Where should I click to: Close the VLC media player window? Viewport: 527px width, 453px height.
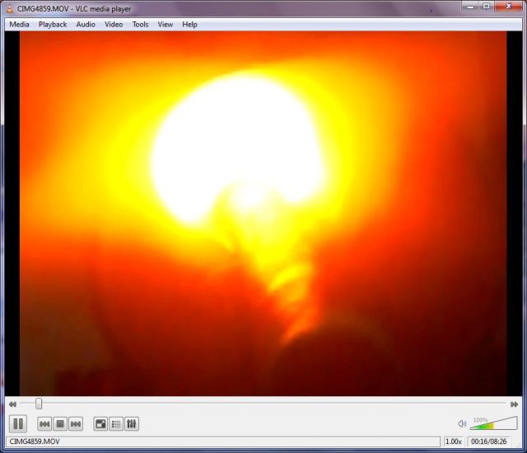tap(508, 7)
